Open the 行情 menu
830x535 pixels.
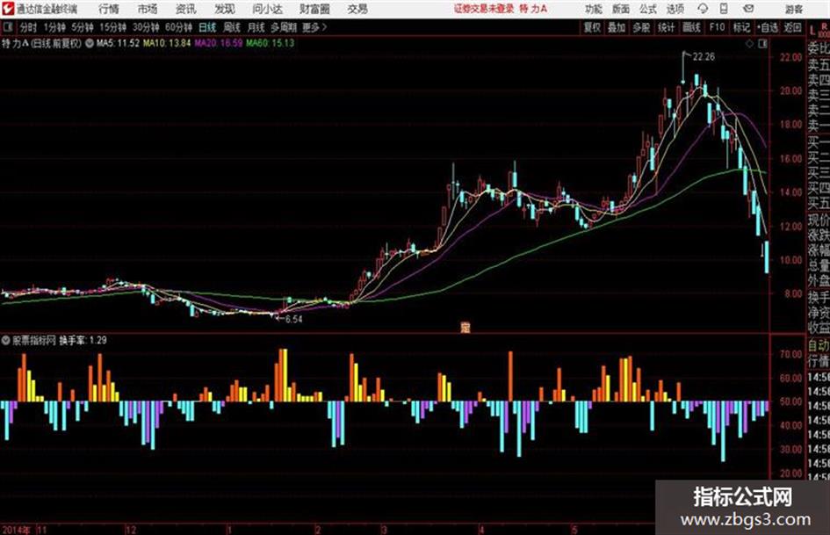coord(109,9)
